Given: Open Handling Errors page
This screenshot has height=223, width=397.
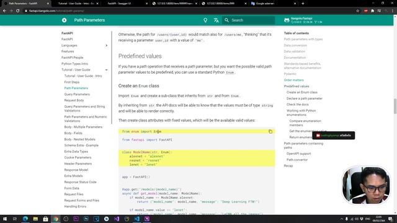Looking at the screenshot, I should click(x=75, y=206).
